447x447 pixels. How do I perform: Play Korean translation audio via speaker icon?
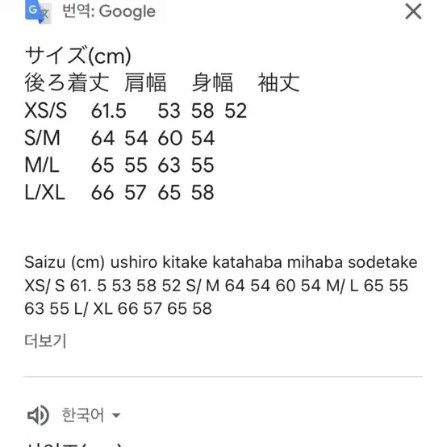(38, 416)
